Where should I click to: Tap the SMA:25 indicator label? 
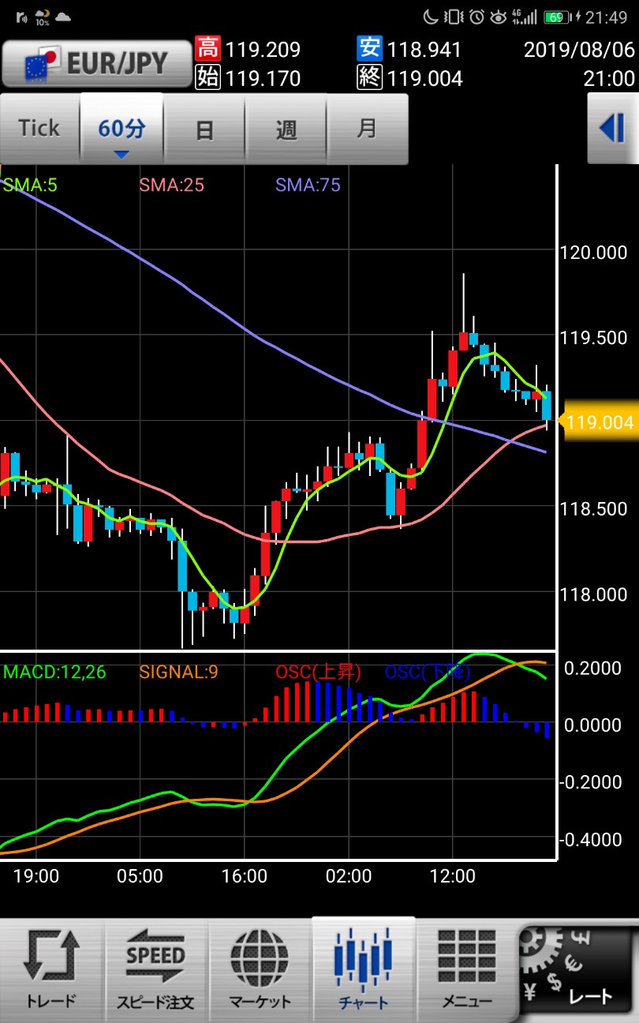[x=172, y=185]
